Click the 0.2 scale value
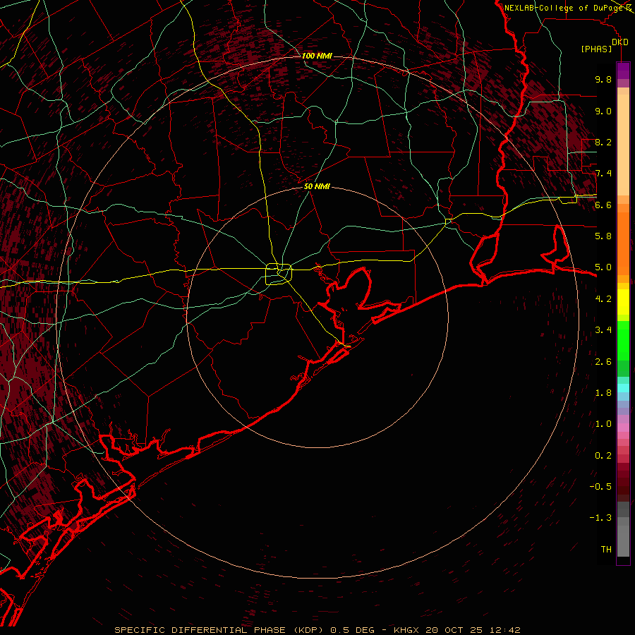Screen dimensions: 635x635 (x=603, y=456)
